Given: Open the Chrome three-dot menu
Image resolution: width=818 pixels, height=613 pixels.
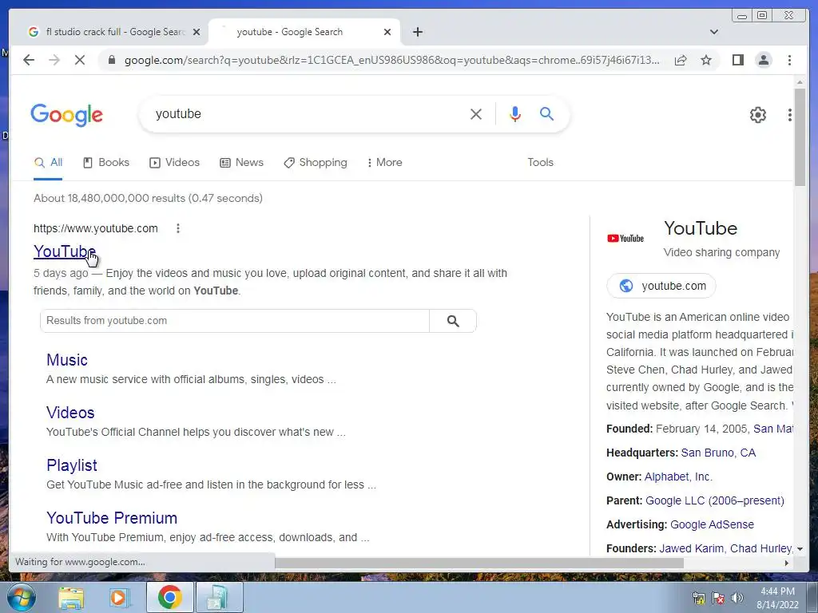Looking at the screenshot, I should point(789,60).
